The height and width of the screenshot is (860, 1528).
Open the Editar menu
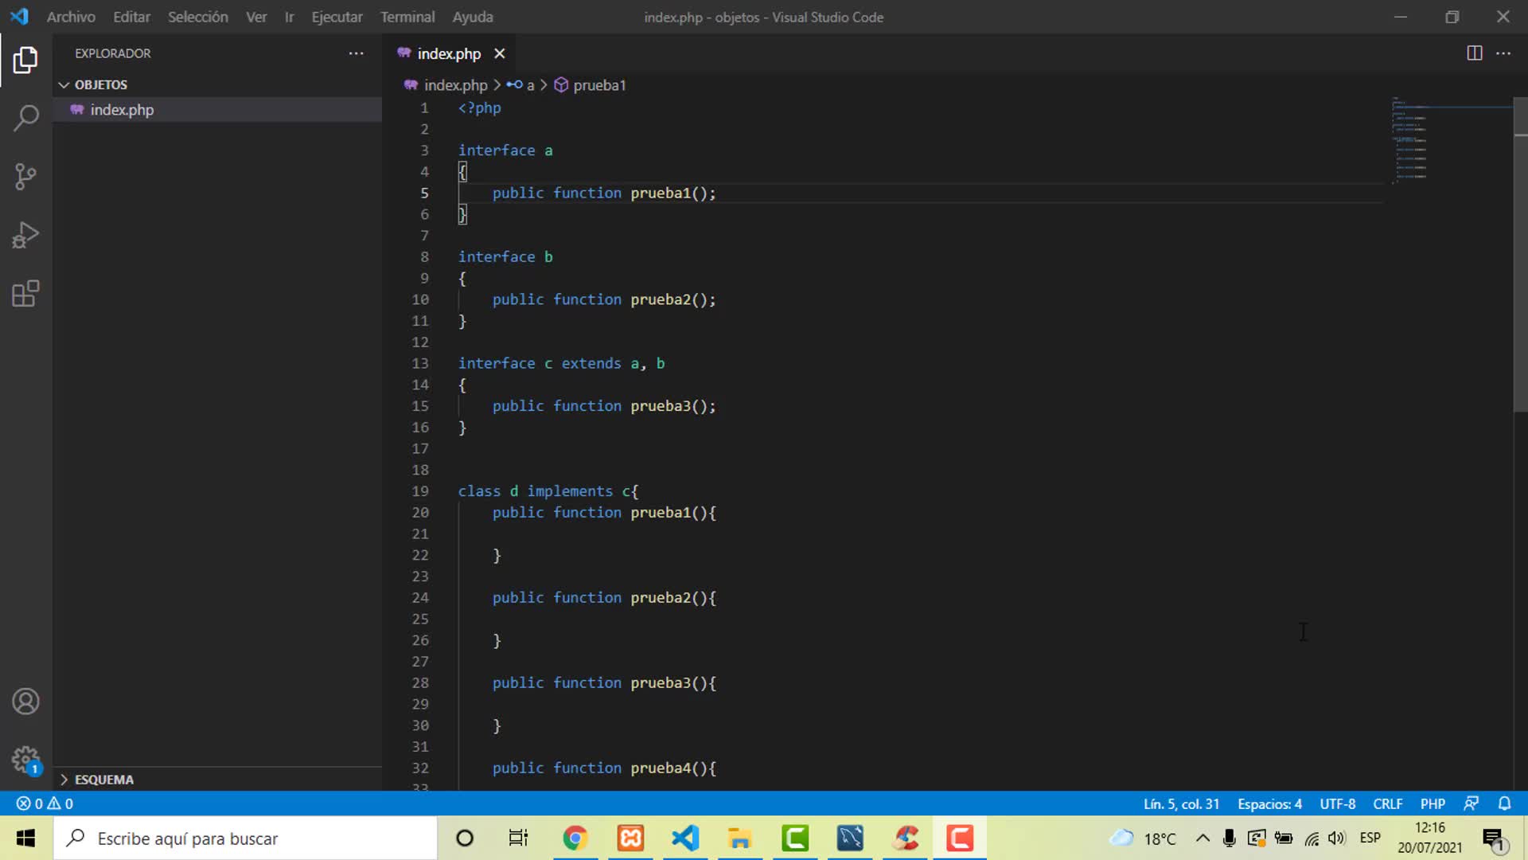(x=131, y=17)
